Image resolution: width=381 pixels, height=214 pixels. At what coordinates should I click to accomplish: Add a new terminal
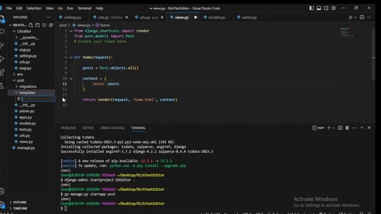[329, 128]
